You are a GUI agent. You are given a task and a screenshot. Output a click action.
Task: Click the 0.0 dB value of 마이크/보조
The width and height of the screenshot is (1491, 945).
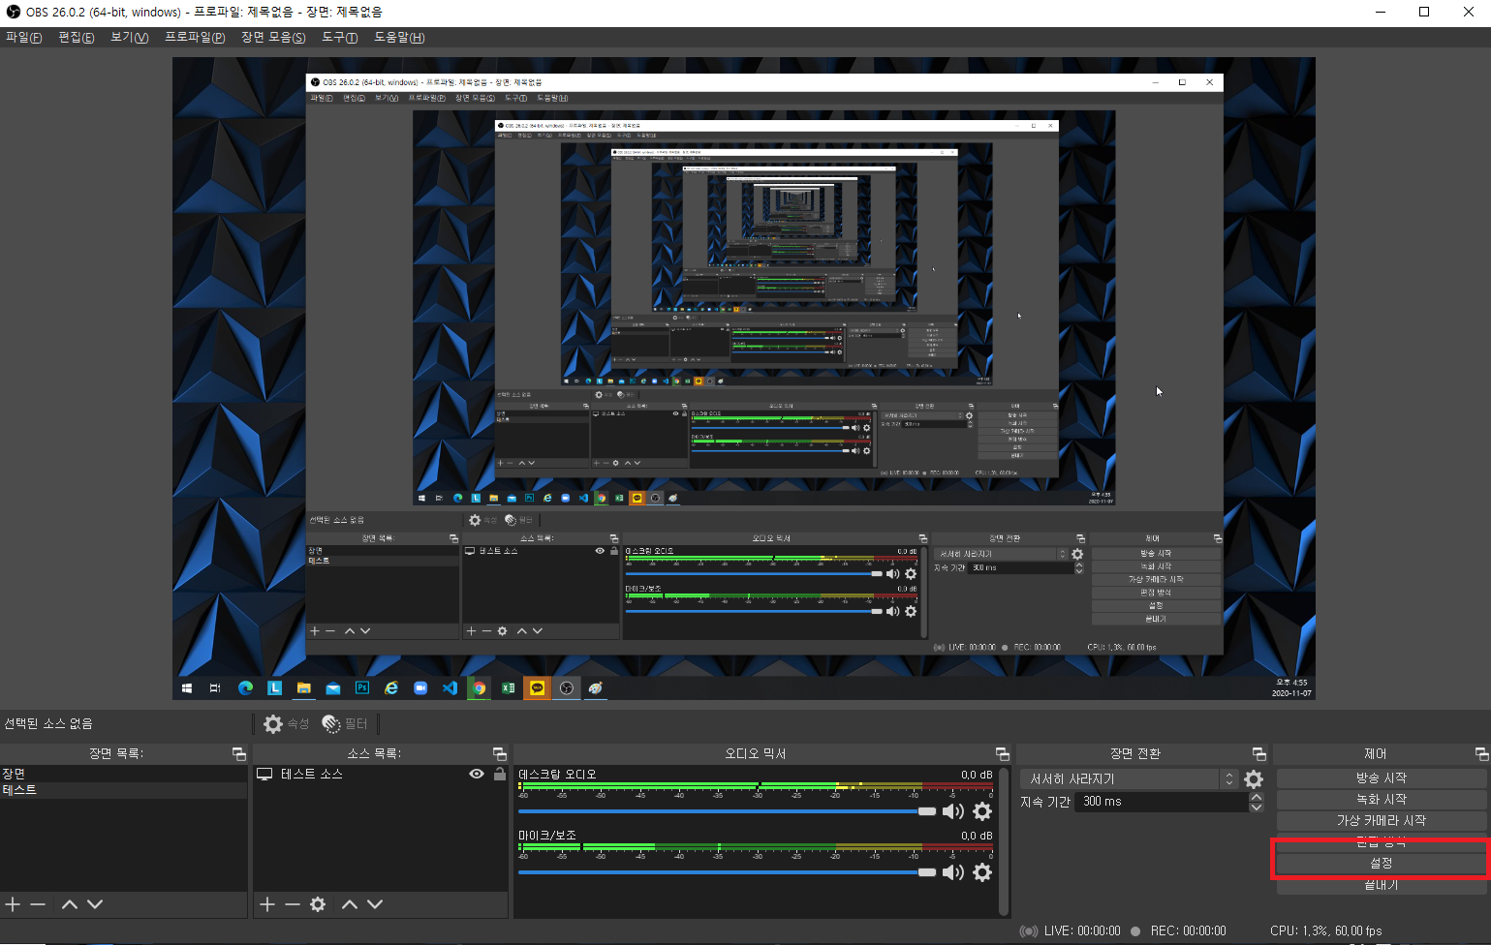[977, 836]
